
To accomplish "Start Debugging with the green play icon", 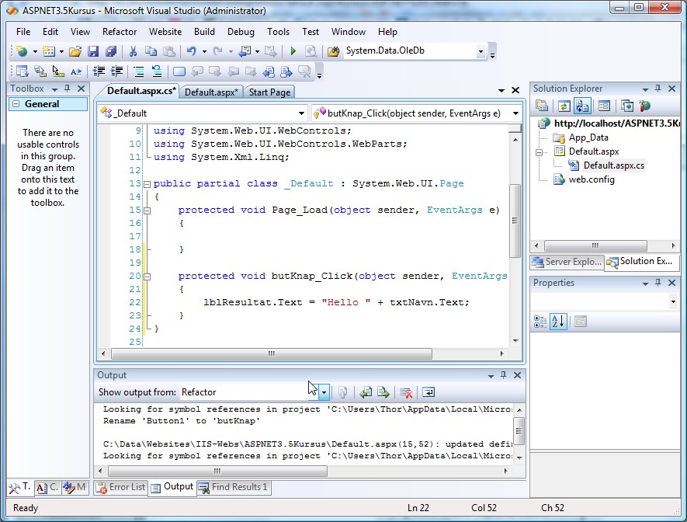I will pyautogui.click(x=293, y=52).
